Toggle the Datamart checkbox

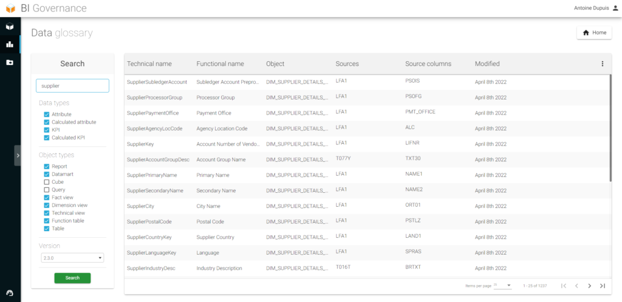46,174
